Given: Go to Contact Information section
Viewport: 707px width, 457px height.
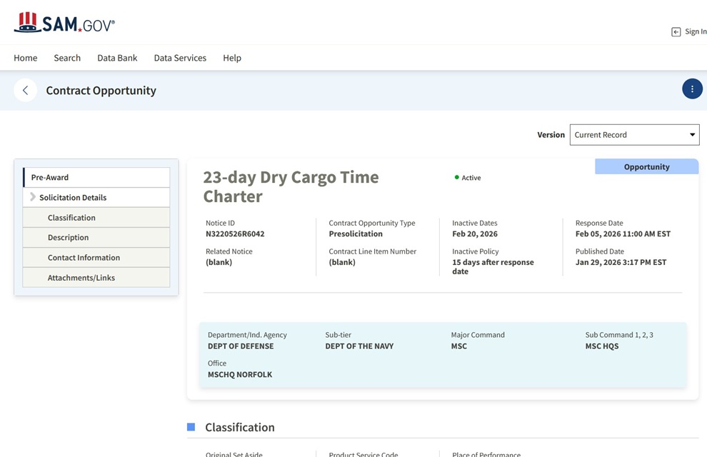Looking at the screenshot, I should pyautogui.click(x=84, y=258).
